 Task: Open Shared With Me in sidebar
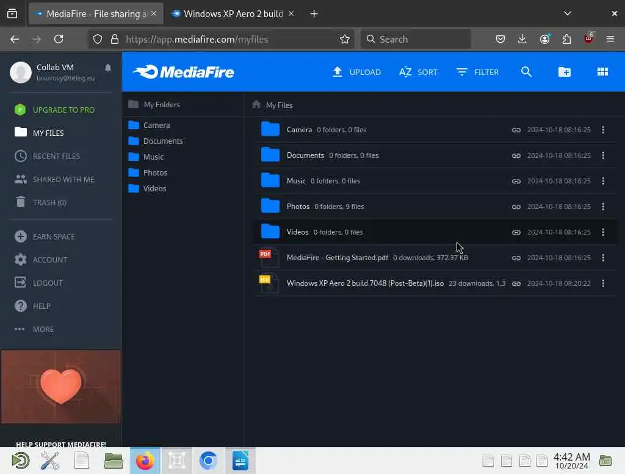(x=54, y=180)
